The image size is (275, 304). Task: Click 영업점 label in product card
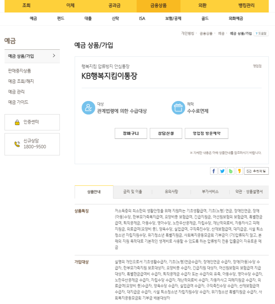pos(257,66)
